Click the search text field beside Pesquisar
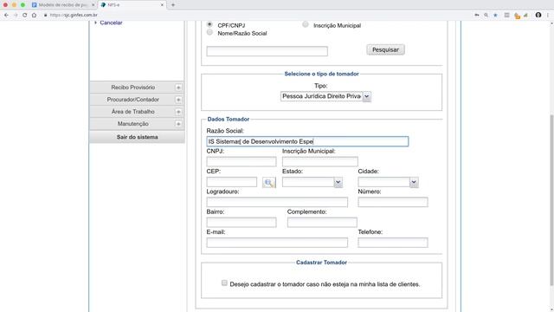The width and height of the screenshot is (554, 312). click(267, 51)
